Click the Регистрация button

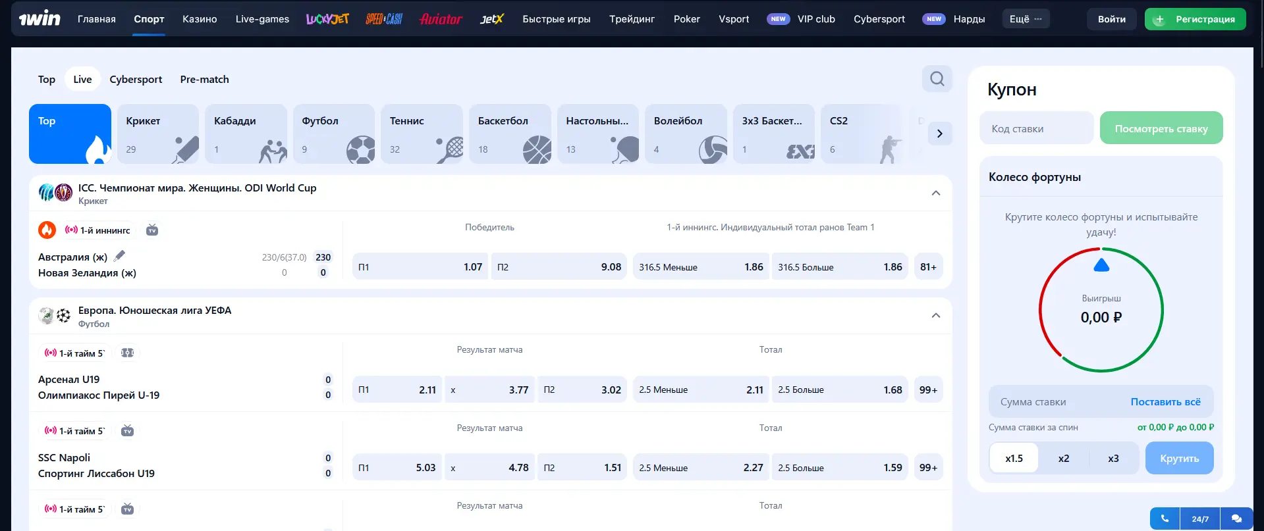coord(1195,19)
